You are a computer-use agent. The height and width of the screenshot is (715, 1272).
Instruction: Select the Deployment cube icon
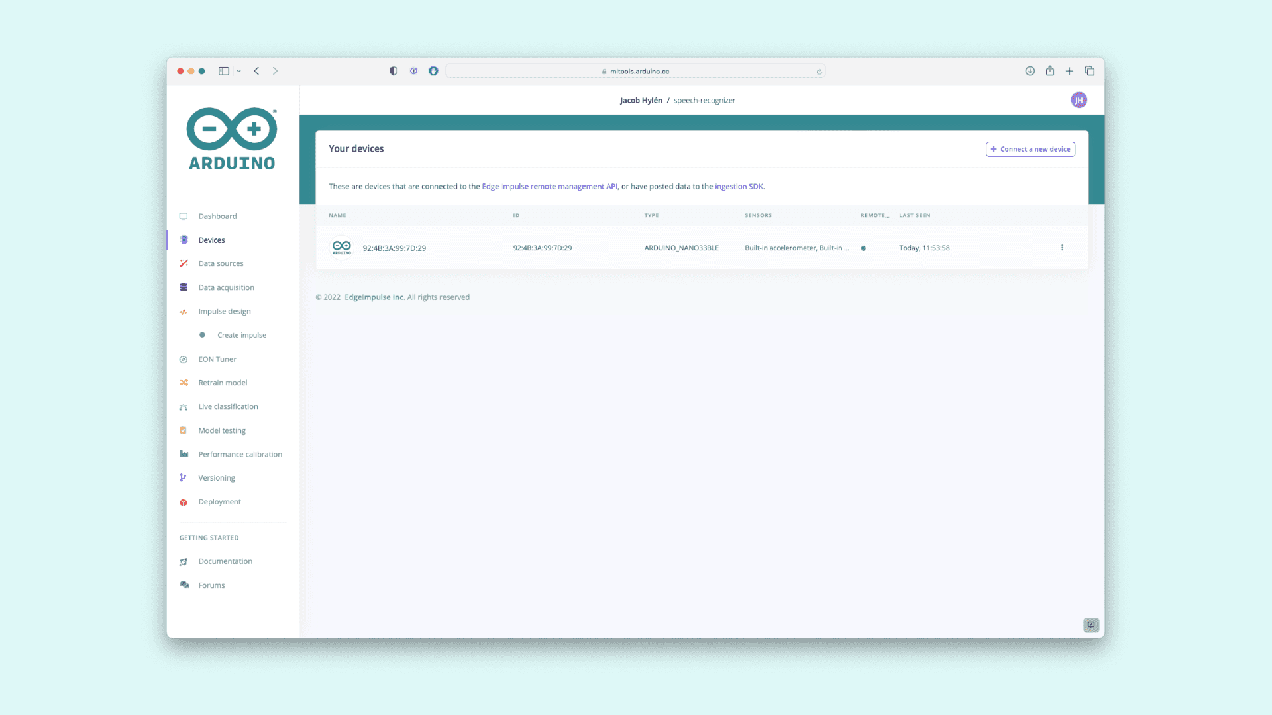(184, 502)
